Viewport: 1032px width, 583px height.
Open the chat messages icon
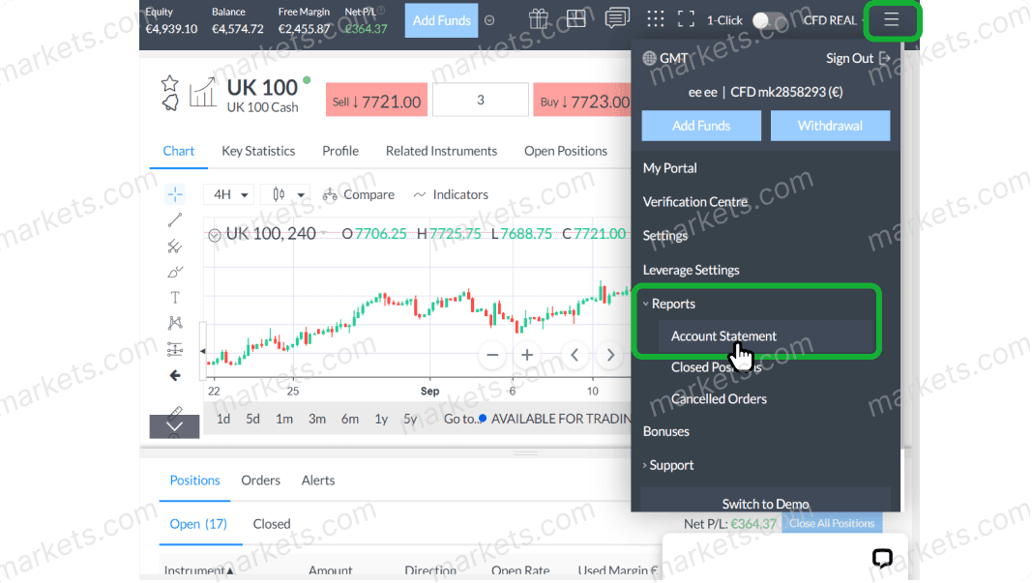tap(616, 18)
